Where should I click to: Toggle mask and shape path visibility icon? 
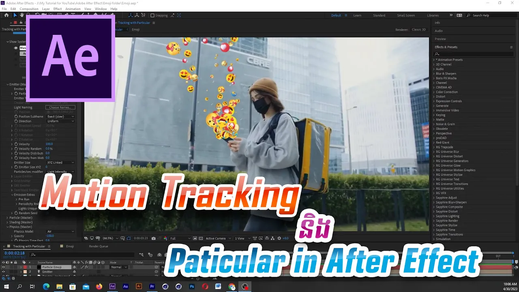(x=129, y=238)
